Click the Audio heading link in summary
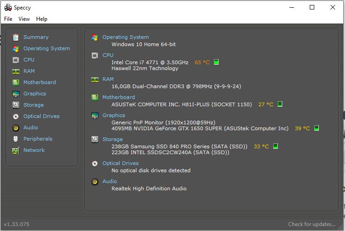The height and width of the screenshot is (231, 345). click(x=110, y=181)
